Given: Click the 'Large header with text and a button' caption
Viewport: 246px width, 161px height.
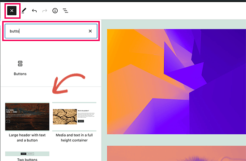Looking at the screenshot, I should click(x=27, y=137).
